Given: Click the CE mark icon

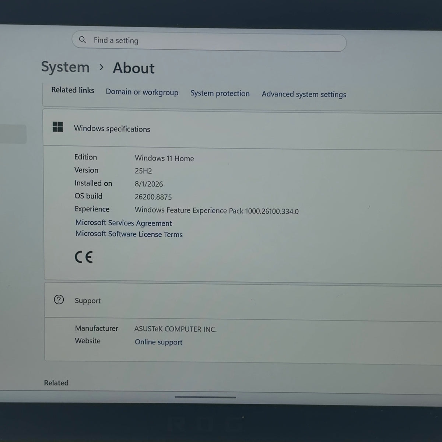Looking at the screenshot, I should tap(84, 257).
